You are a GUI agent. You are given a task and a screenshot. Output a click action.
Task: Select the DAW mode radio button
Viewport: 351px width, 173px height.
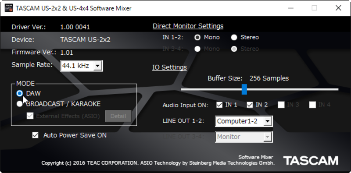point(20,93)
